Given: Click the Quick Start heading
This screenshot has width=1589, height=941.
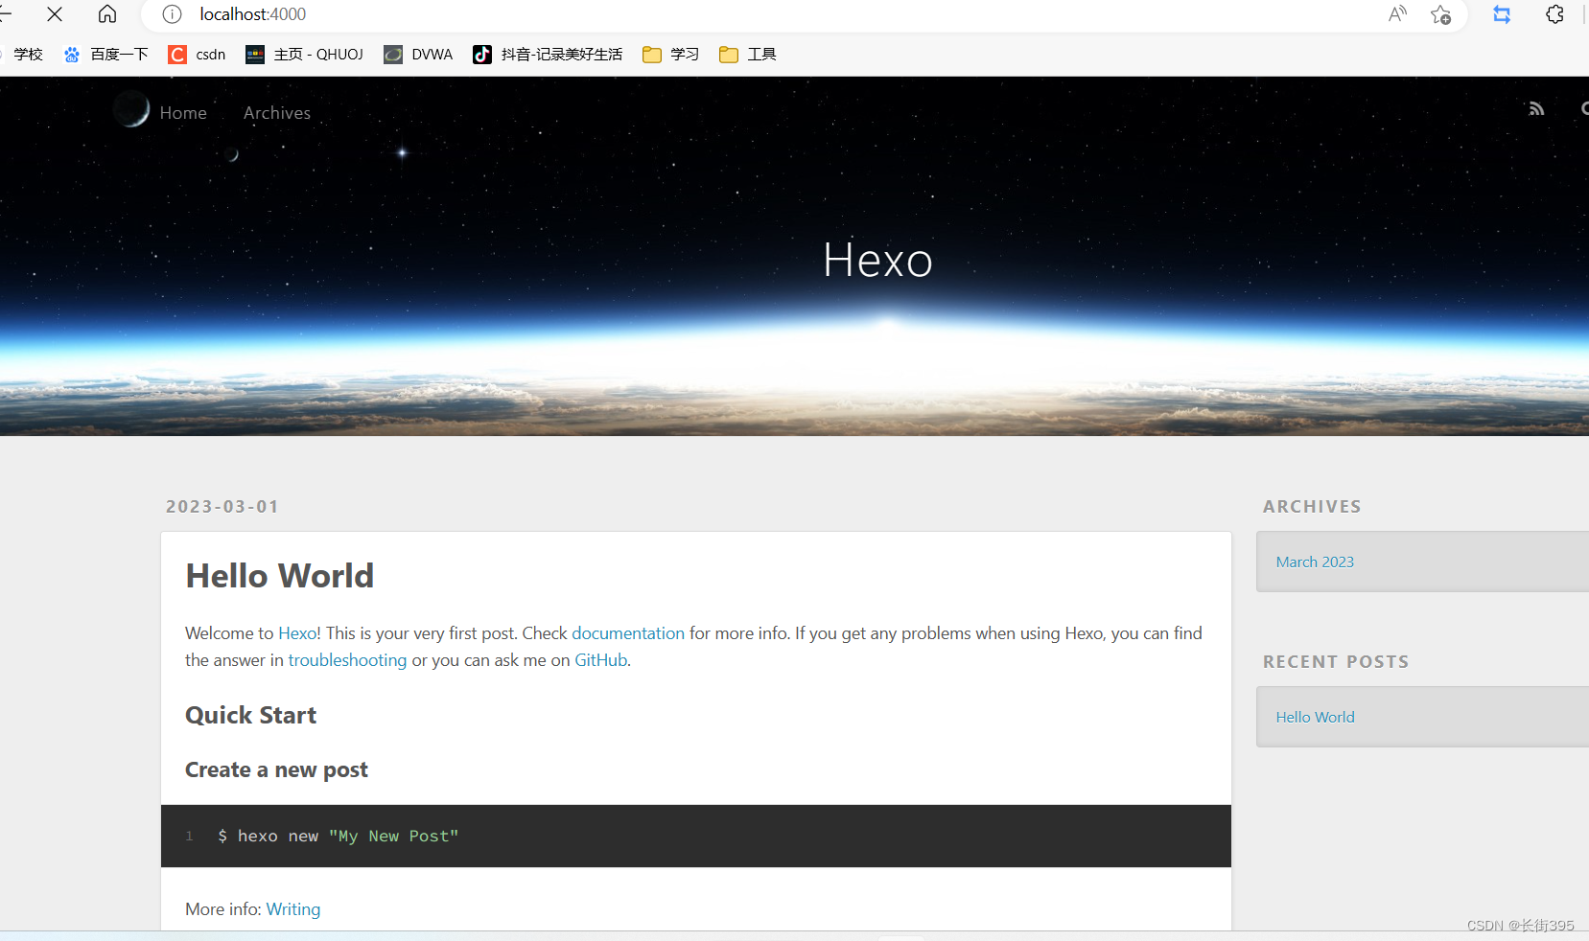Looking at the screenshot, I should pyautogui.click(x=250, y=716).
